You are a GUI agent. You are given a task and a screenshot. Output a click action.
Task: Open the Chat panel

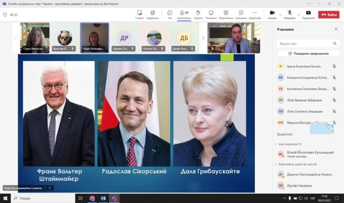(x=170, y=14)
